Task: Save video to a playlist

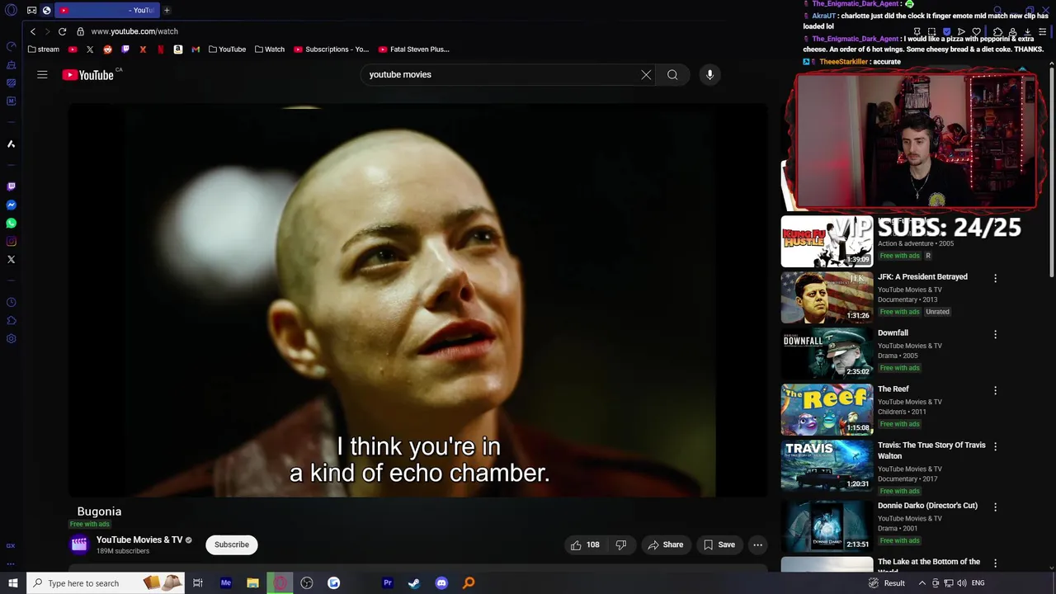Action: 719,544
